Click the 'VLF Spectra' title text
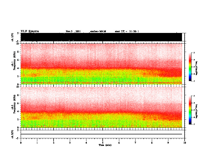The height and width of the screenshot is (160, 208). [30, 31]
